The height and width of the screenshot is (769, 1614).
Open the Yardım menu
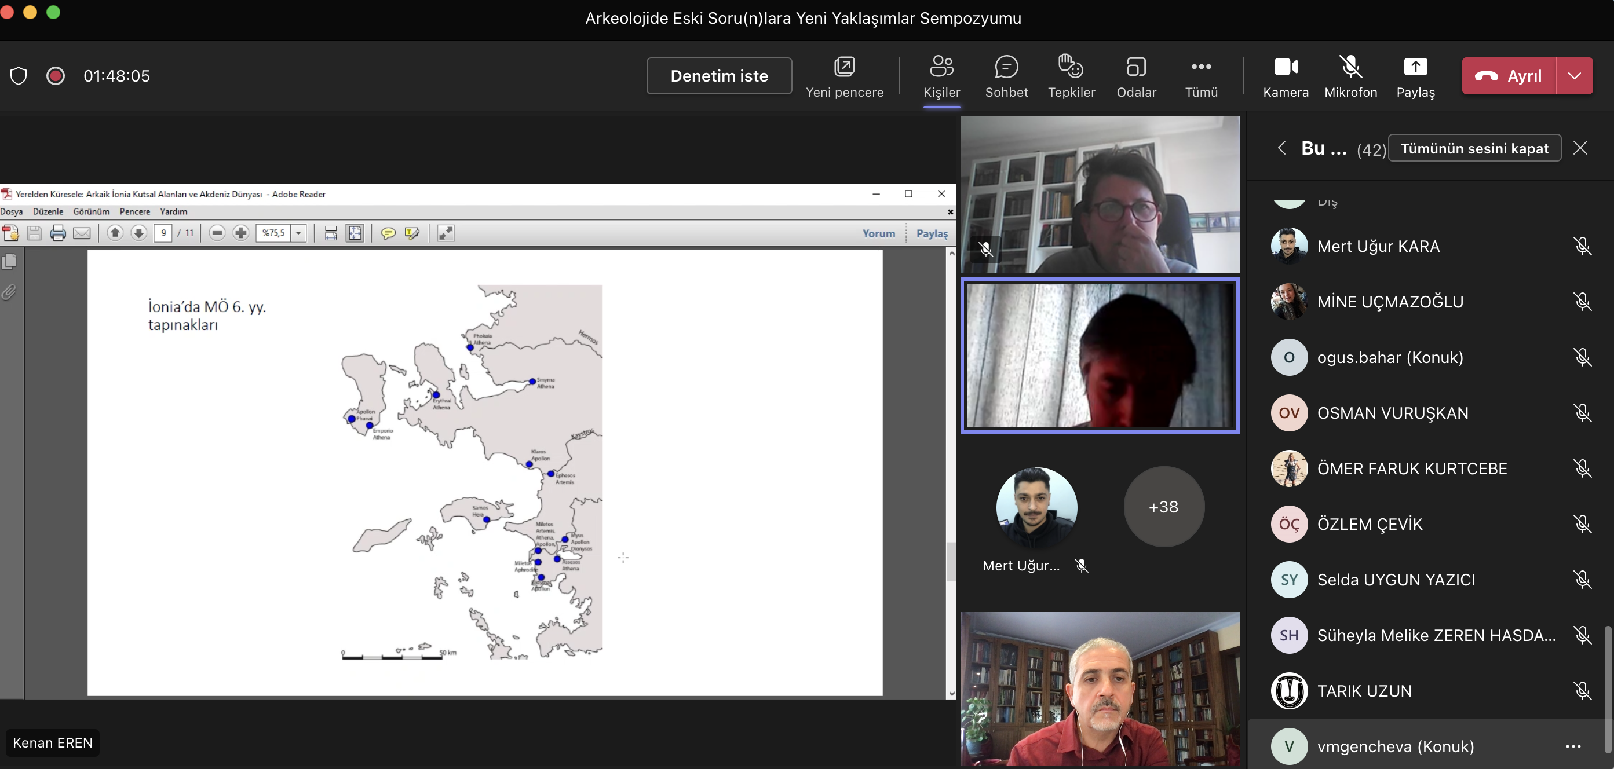tap(174, 212)
